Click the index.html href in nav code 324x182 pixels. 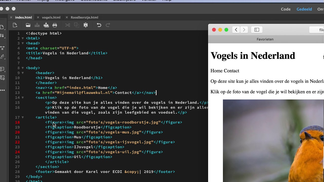click(x=81, y=88)
